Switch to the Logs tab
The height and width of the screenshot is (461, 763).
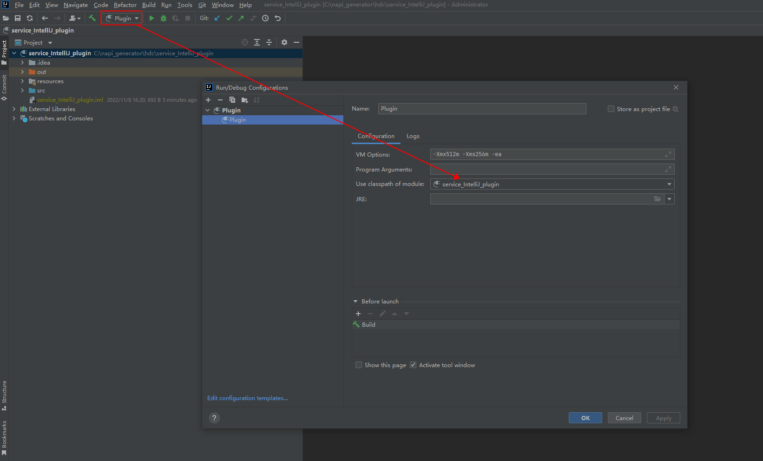pyautogui.click(x=413, y=136)
